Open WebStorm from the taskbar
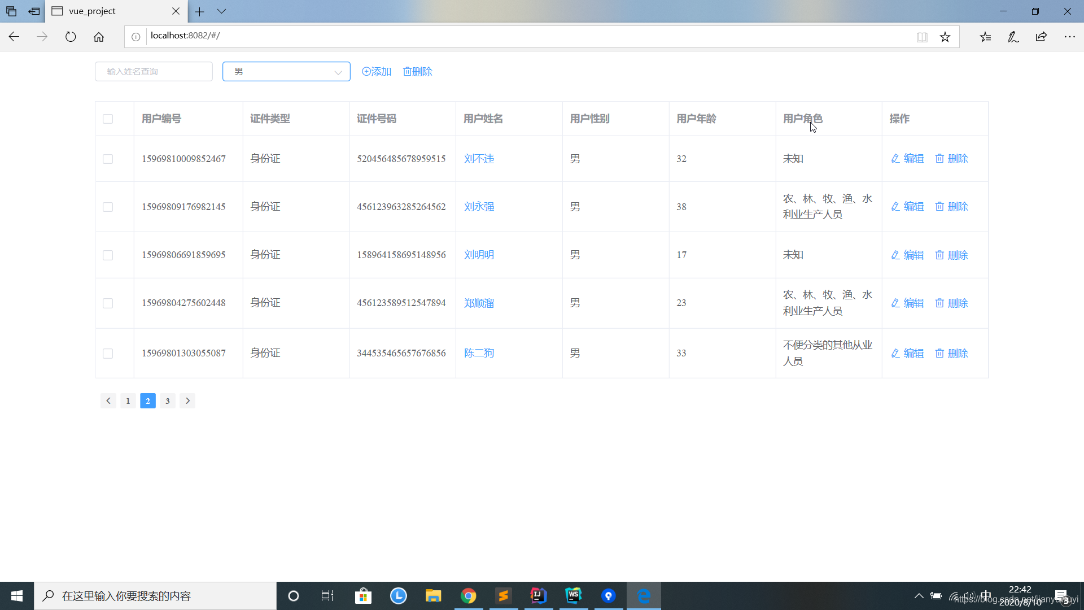Viewport: 1084px width, 610px height. click(574, 596)
